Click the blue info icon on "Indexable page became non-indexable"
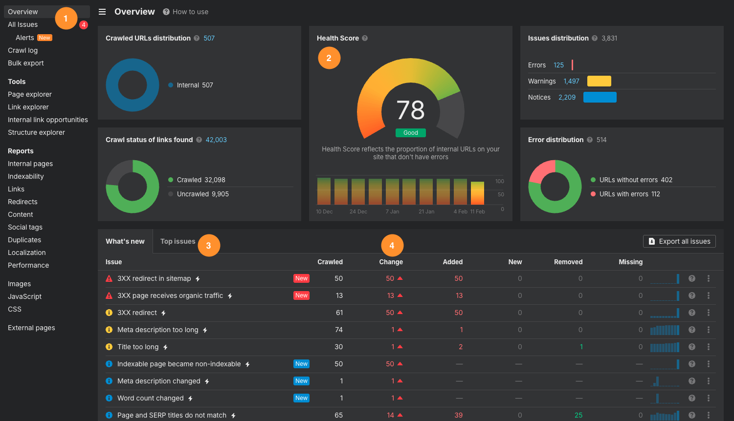 coord(109,364)
